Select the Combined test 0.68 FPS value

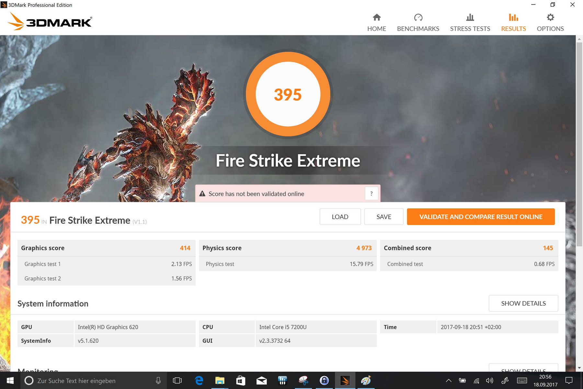click(544, 264)
